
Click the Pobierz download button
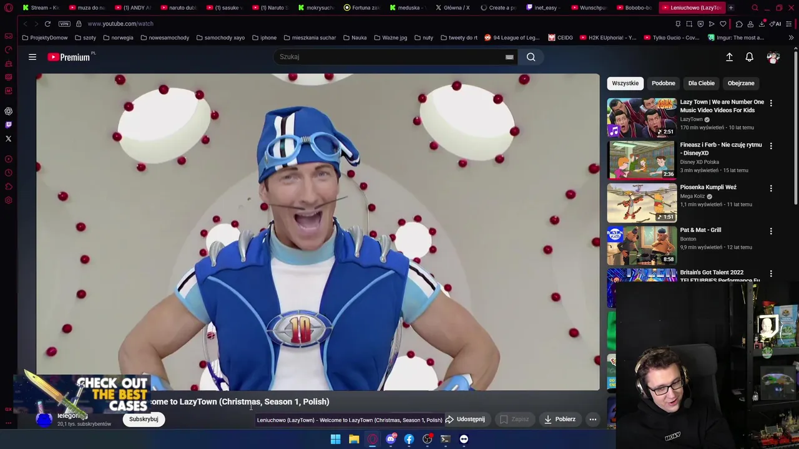click(559, 419)
